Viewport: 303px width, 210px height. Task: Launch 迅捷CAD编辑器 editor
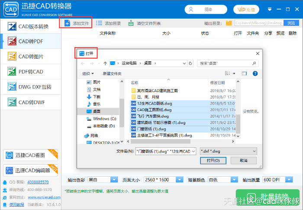click(x=31, y=170)
